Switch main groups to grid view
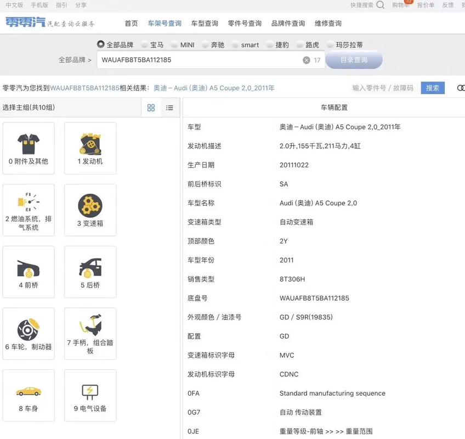This screenshot has width=465, height=439. pyautogui.click(x=151, y=108)
